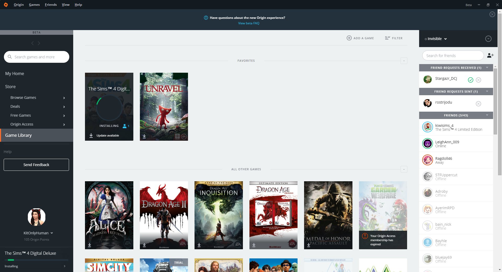502x272 pixels.
Task: Click 105 Origin Points text
Action: coord(37,240)
